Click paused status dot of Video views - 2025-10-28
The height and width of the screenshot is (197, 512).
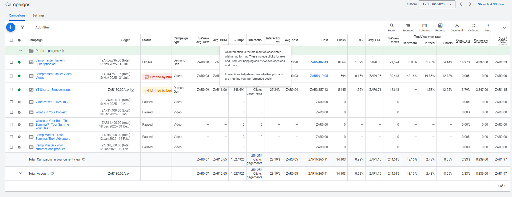pyautogui.click(x=19, y=102)
